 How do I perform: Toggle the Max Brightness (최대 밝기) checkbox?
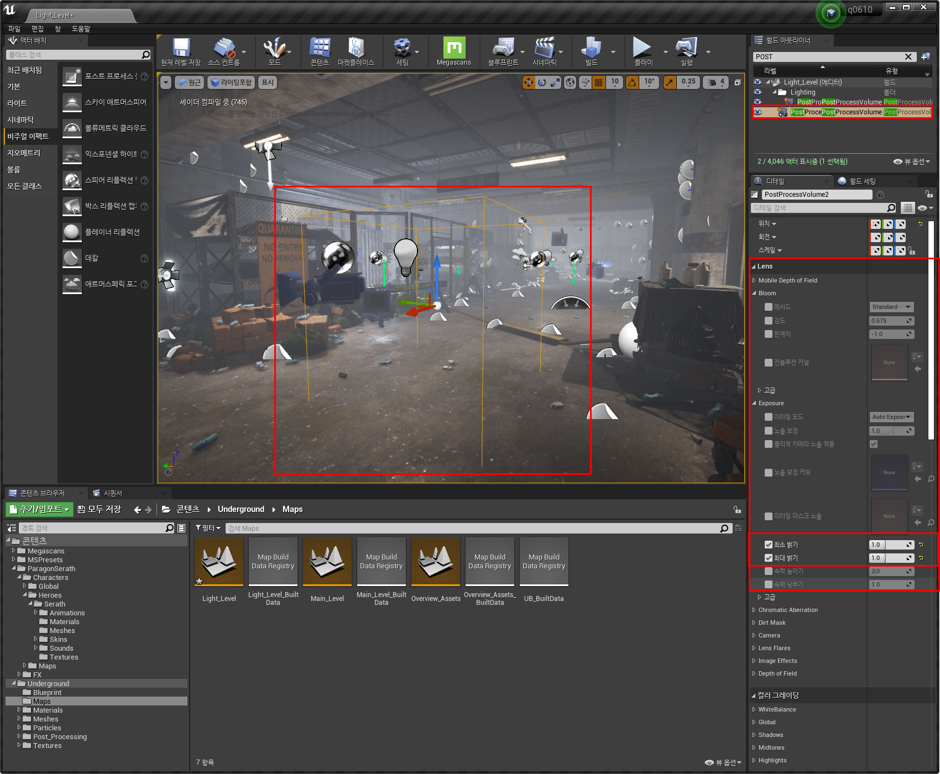coord(769,558)
